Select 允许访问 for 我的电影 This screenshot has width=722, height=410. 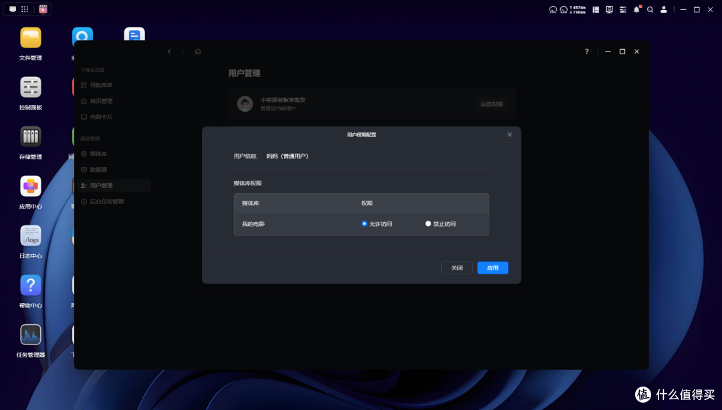coord(364,223)
